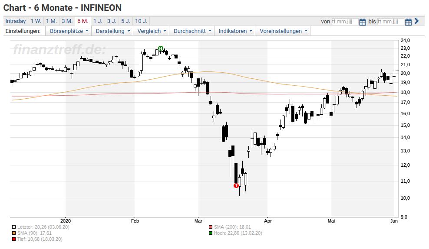Open the Voreinstellungen dropdown

(x=283, y=31)
